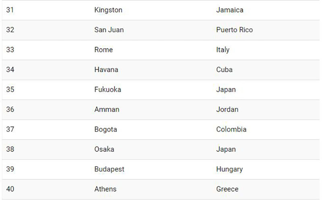The height and width of the screenshot is (200, 322).
Task: Click the Kingston city cell
Action: (108, 10)
